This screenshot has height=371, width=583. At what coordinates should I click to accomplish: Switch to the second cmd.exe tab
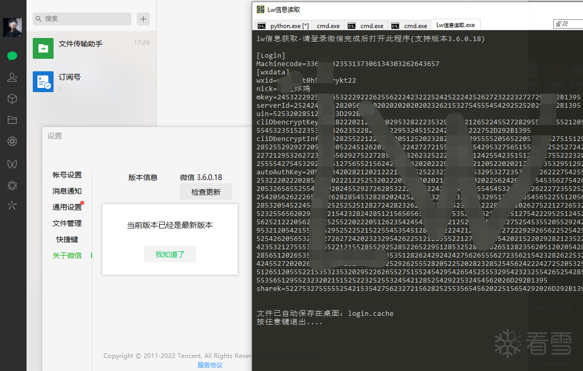pyautogui.click(x=366, y=25)
